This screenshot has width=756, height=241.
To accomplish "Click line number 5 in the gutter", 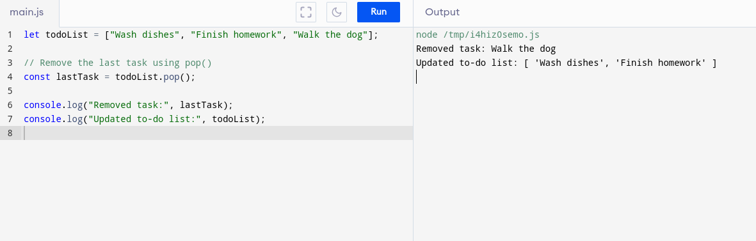I will 10,91.
